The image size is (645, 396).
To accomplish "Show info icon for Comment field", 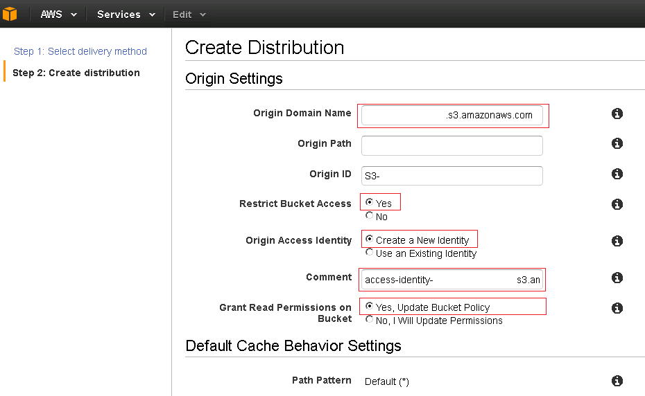I will (x=617, y=278).
